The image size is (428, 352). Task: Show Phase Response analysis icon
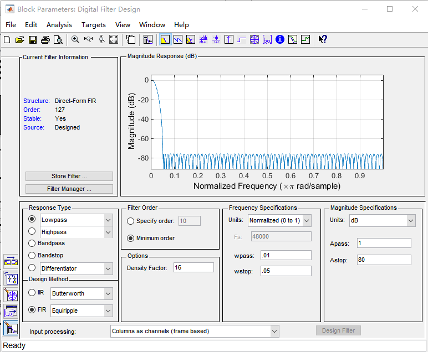click(x=178, y=39)
